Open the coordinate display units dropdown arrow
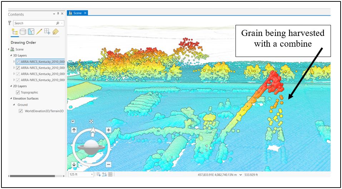 240,175
